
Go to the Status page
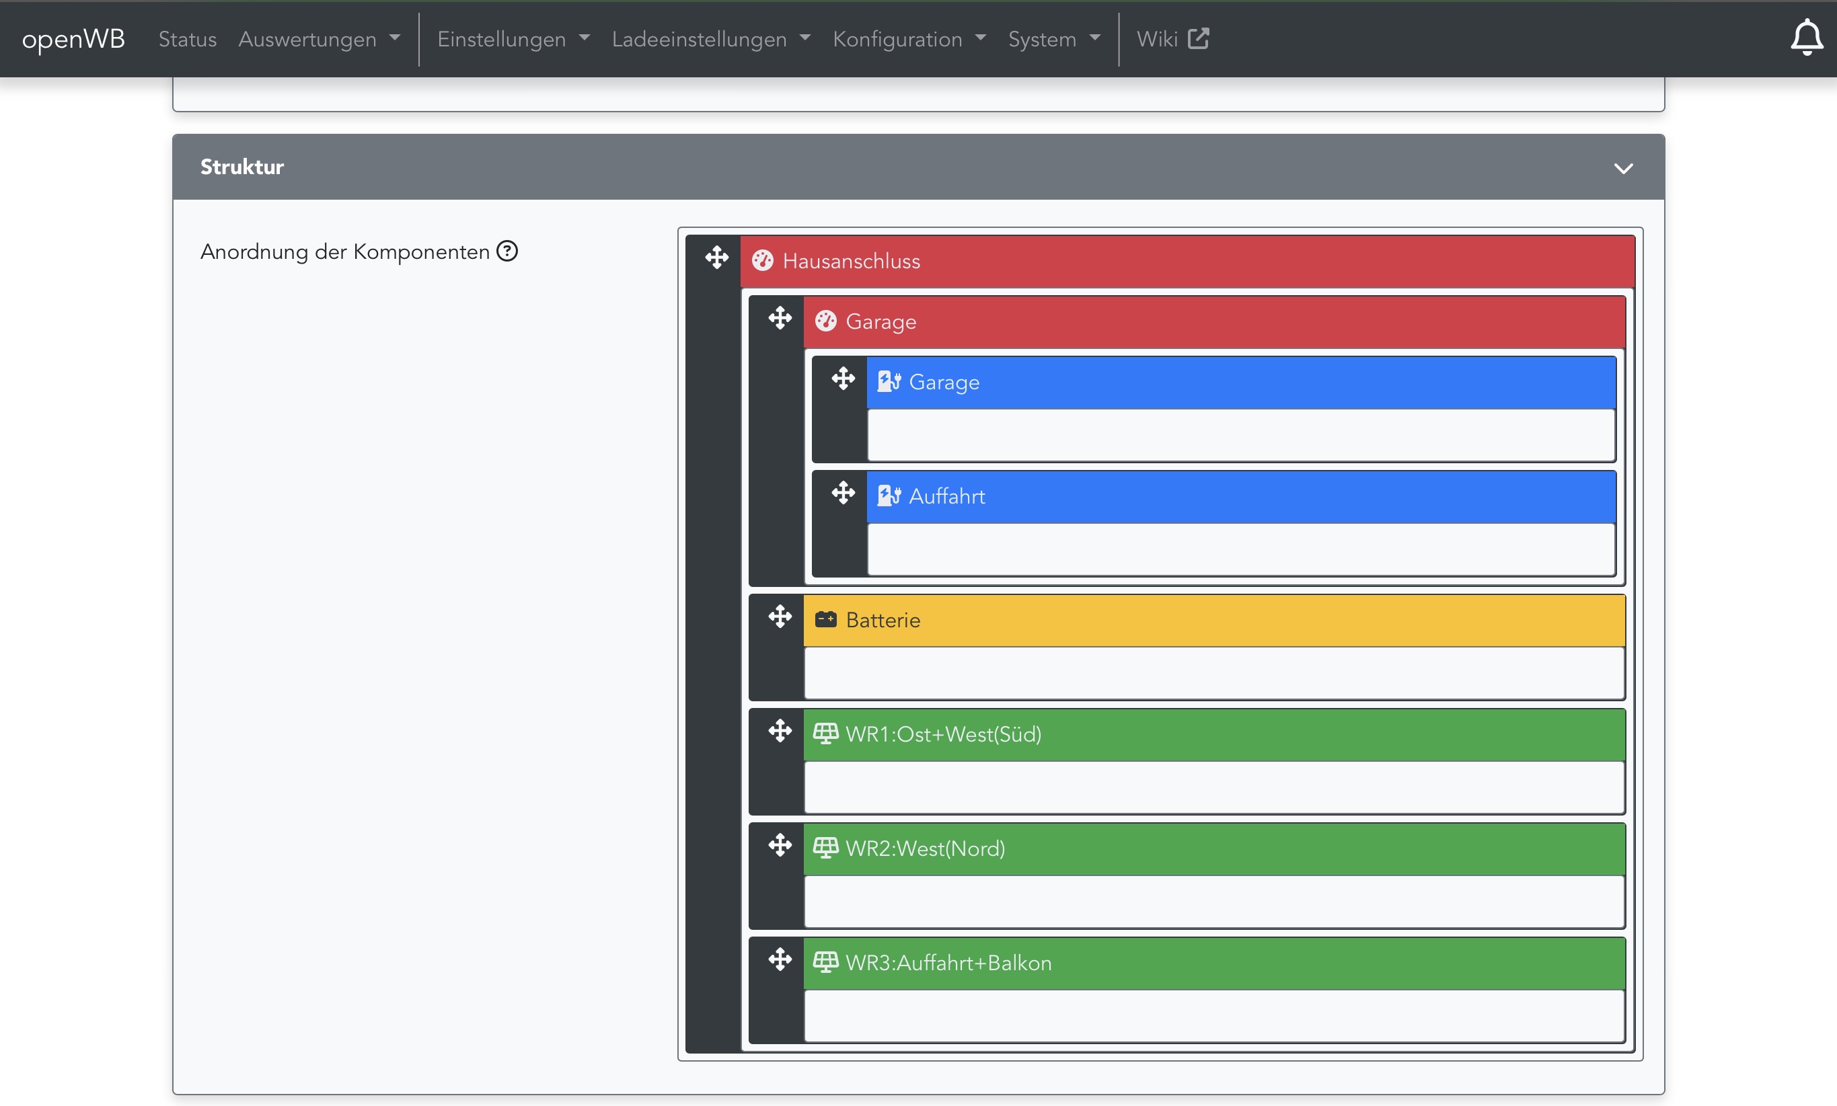click(x=187, y=39)
